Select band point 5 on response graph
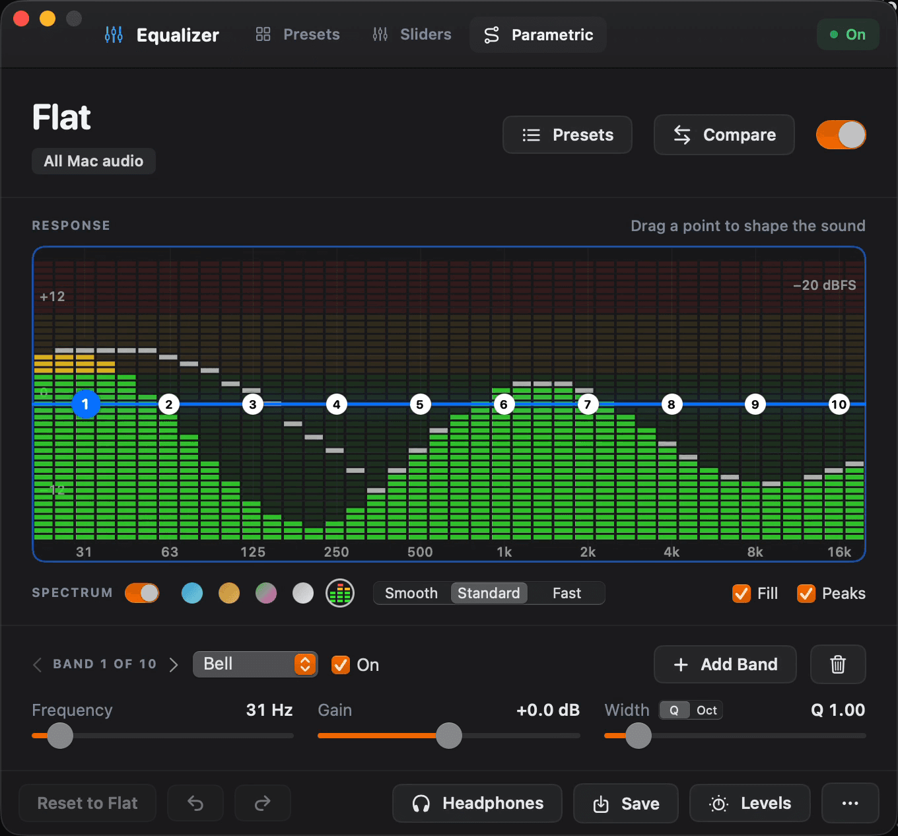The image size is (898, 836). coord(420,404)
